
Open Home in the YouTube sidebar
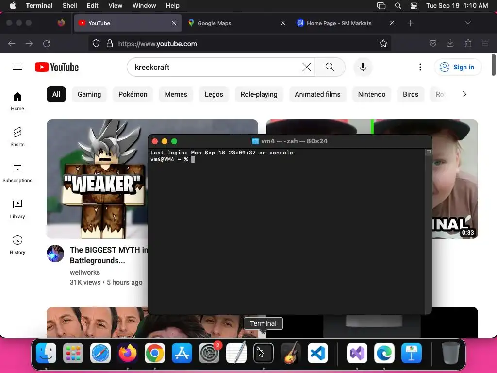pos(17,101)
